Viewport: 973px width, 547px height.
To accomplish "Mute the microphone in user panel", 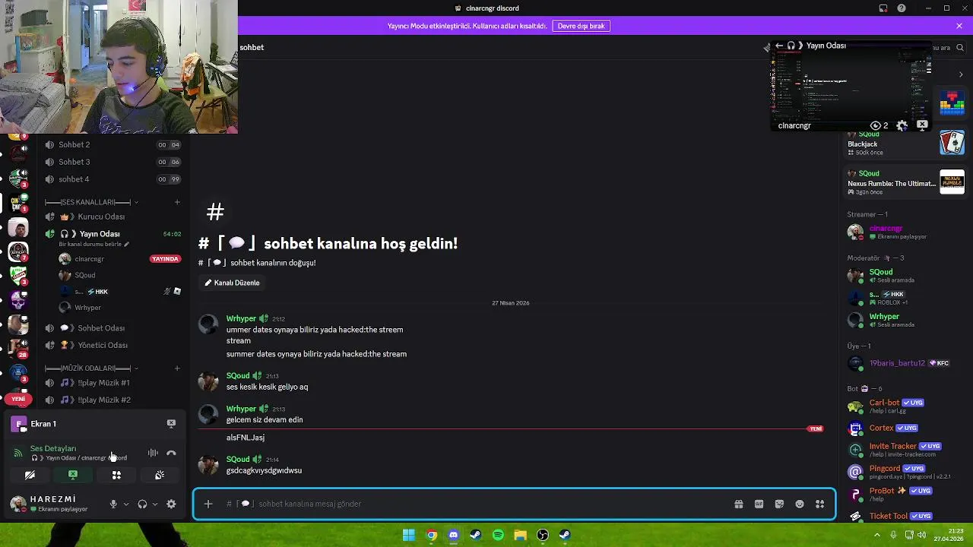I will [x=113, y=504].
